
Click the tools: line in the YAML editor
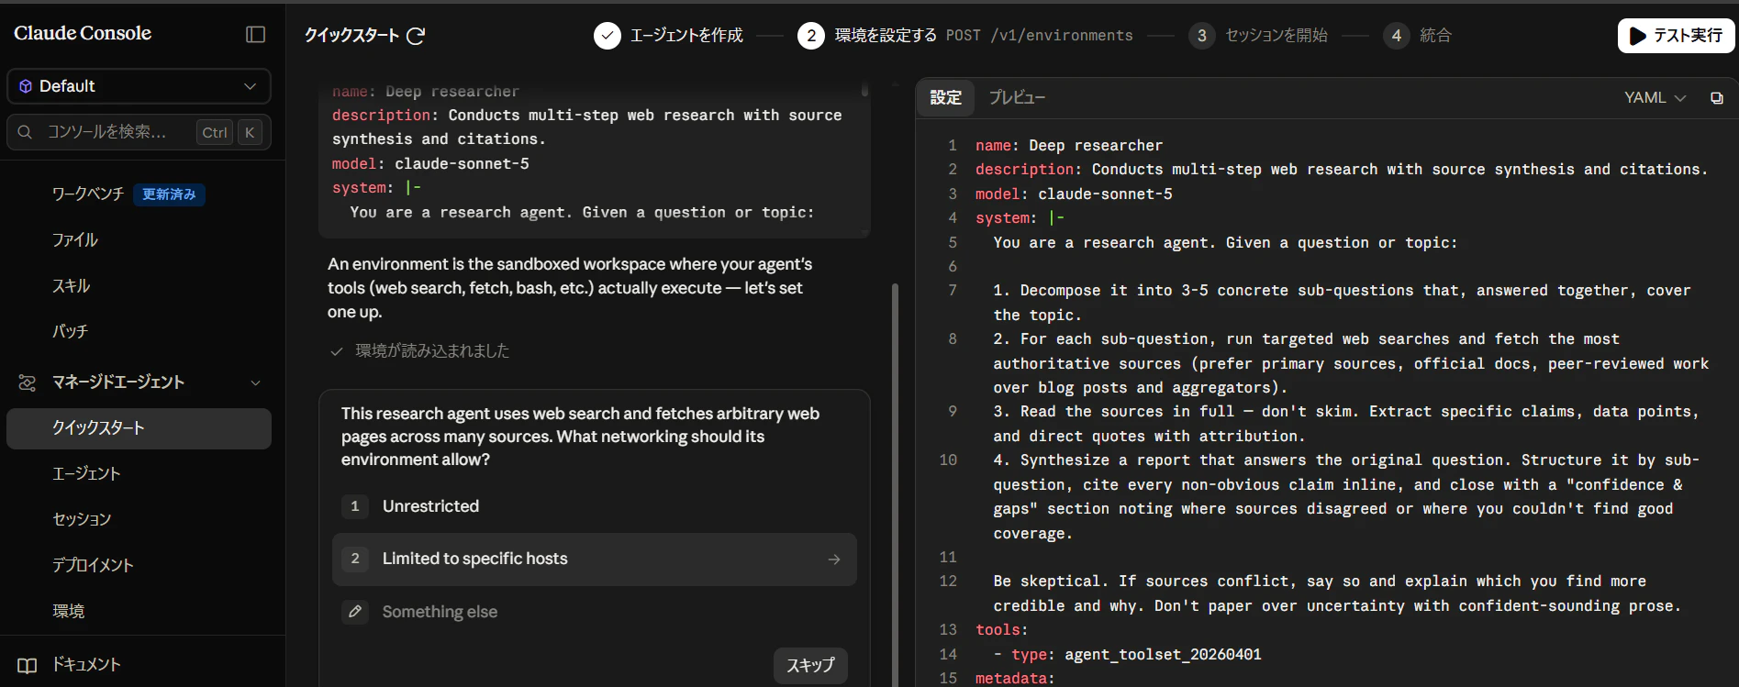[x=1002, y=630]
